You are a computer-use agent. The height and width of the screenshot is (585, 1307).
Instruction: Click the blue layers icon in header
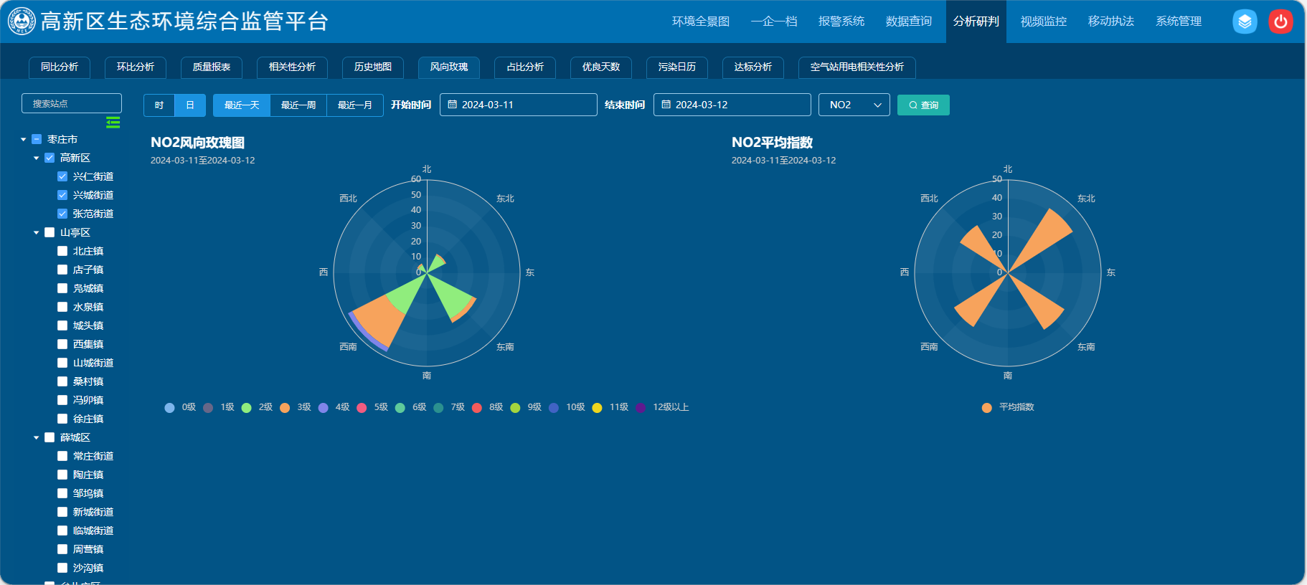1245,22
